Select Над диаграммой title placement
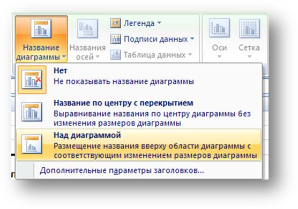 (139, 145)
